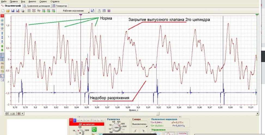Open the Справка menu

[x=55, y=1]
